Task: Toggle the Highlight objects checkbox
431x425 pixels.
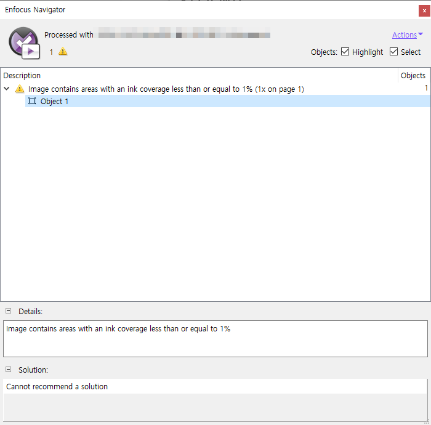Action: [x=345, y=52]
